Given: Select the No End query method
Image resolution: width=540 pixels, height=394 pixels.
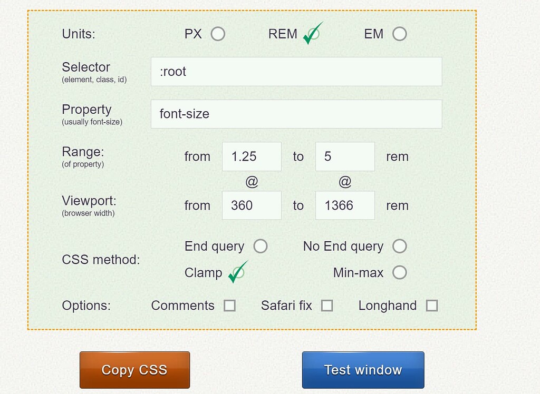Looking at the screenshot, I should coord(400,246).
